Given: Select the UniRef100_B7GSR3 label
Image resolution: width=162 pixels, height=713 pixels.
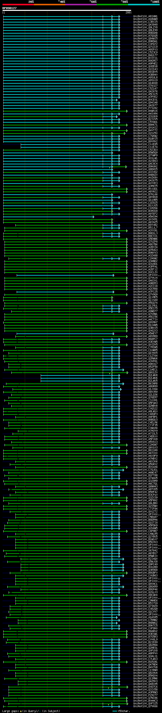Looking at the screenshot, I should pos(145,637).
